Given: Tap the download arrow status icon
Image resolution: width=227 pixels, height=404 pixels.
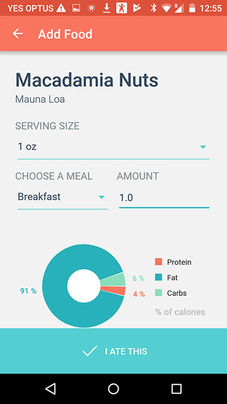Looking at the screenshot, I should coord(106,8).
